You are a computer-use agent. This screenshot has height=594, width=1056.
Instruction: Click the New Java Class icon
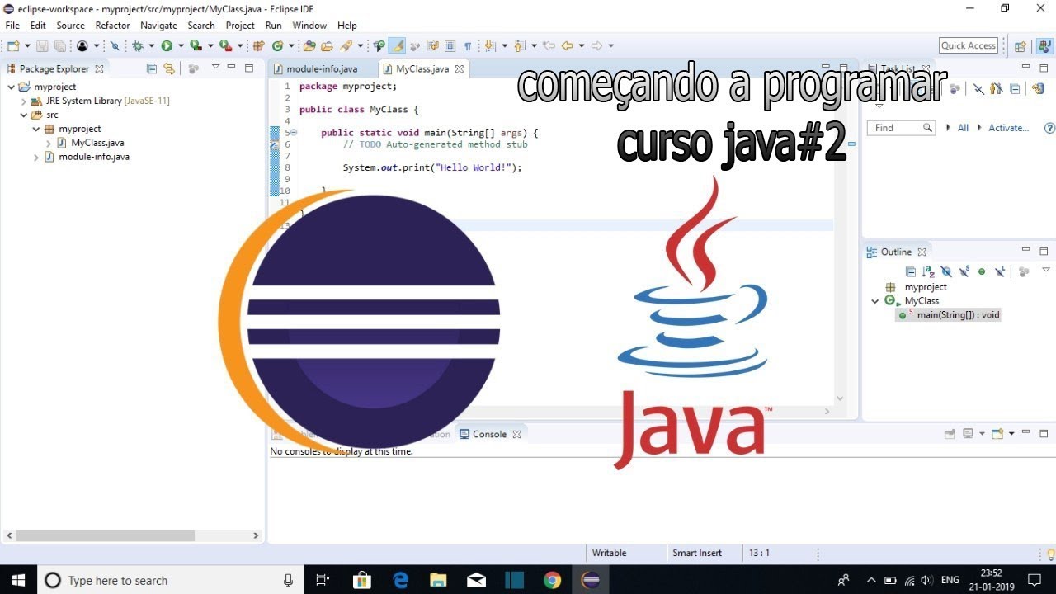click(278, 45)
